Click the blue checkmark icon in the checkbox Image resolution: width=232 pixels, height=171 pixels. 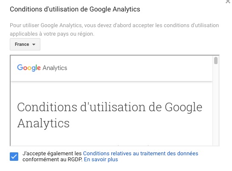tap(14, 157)
